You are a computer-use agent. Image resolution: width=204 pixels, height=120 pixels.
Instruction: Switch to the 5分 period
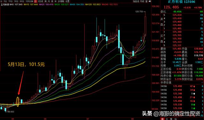pos(5,1)
